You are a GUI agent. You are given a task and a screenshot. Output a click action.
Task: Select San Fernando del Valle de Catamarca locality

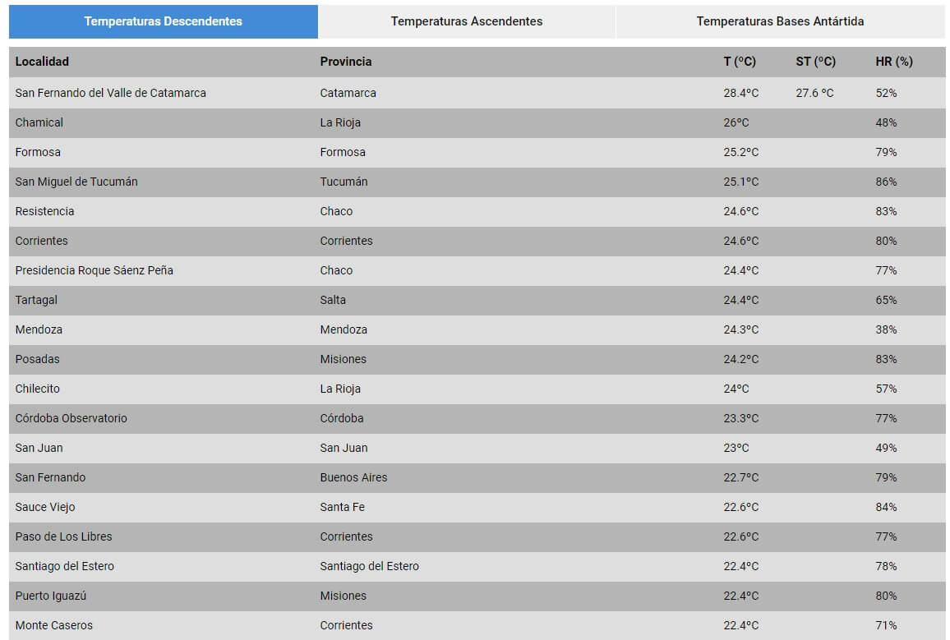pos(110,93)
